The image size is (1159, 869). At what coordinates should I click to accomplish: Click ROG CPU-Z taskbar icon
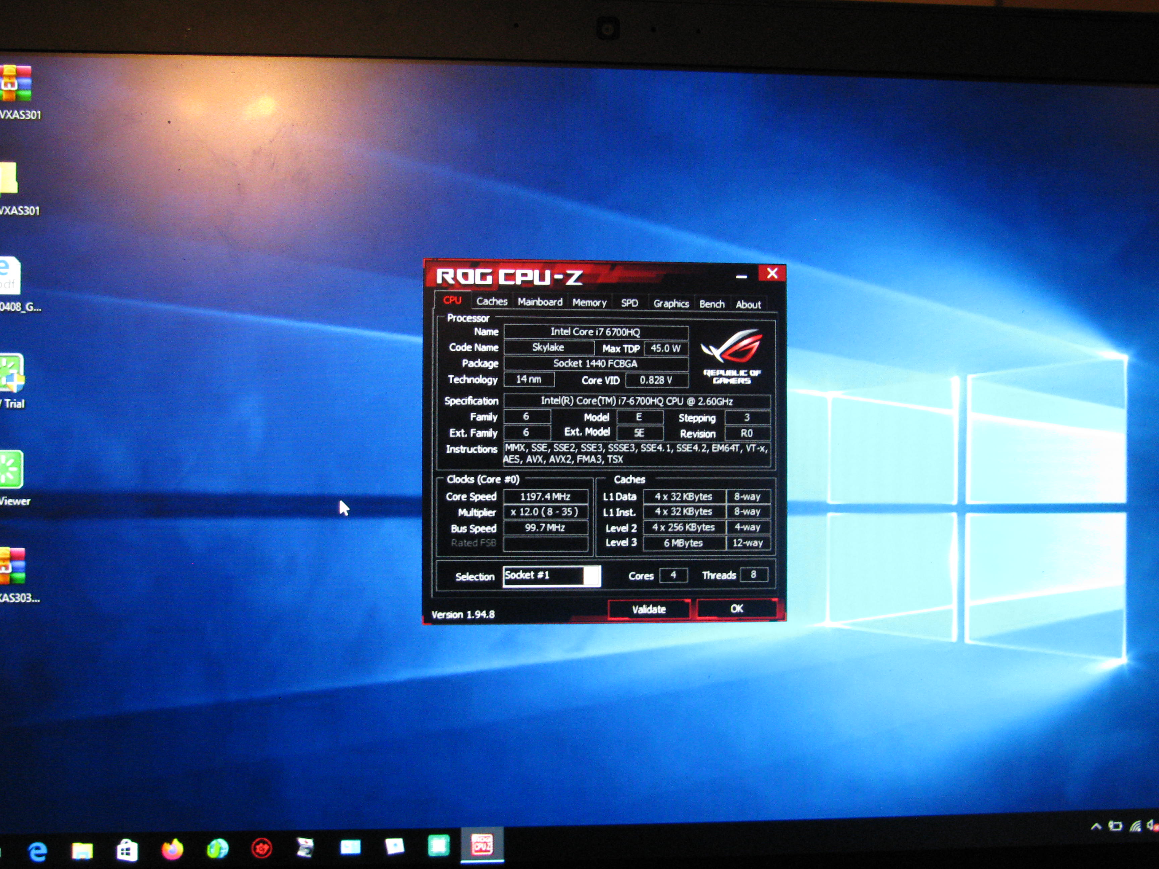coord(482,845)
